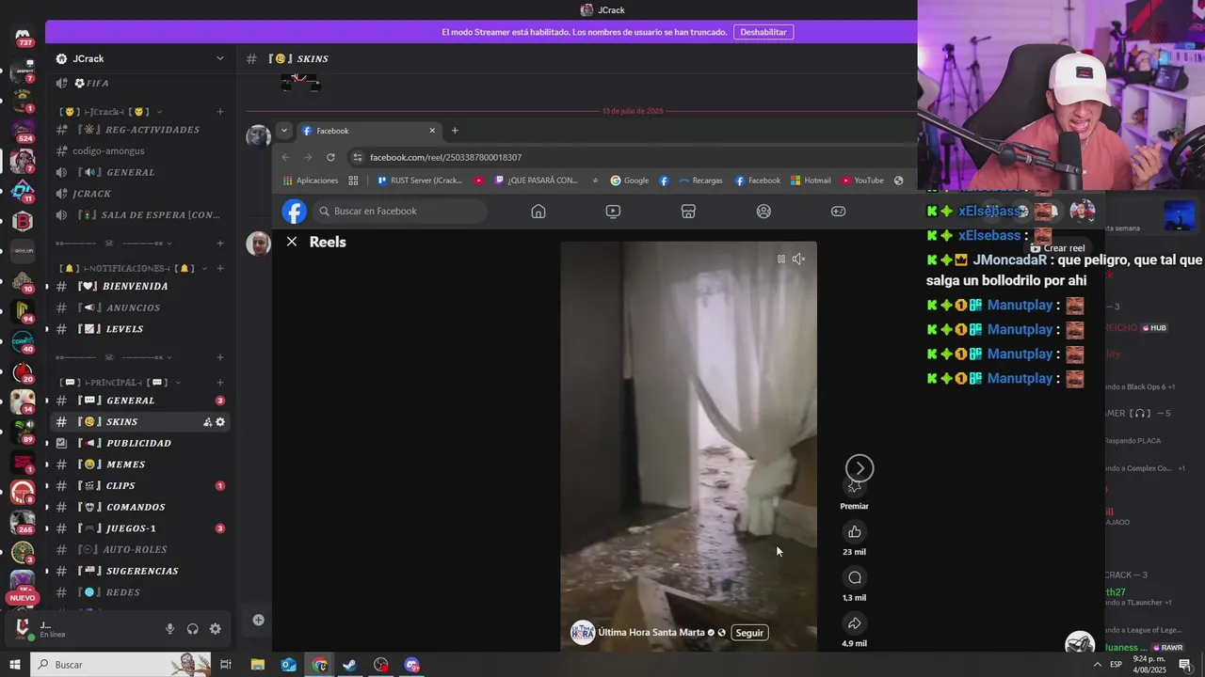
Task: Open Discord direct messages home icon
Action: coord(23,36)
